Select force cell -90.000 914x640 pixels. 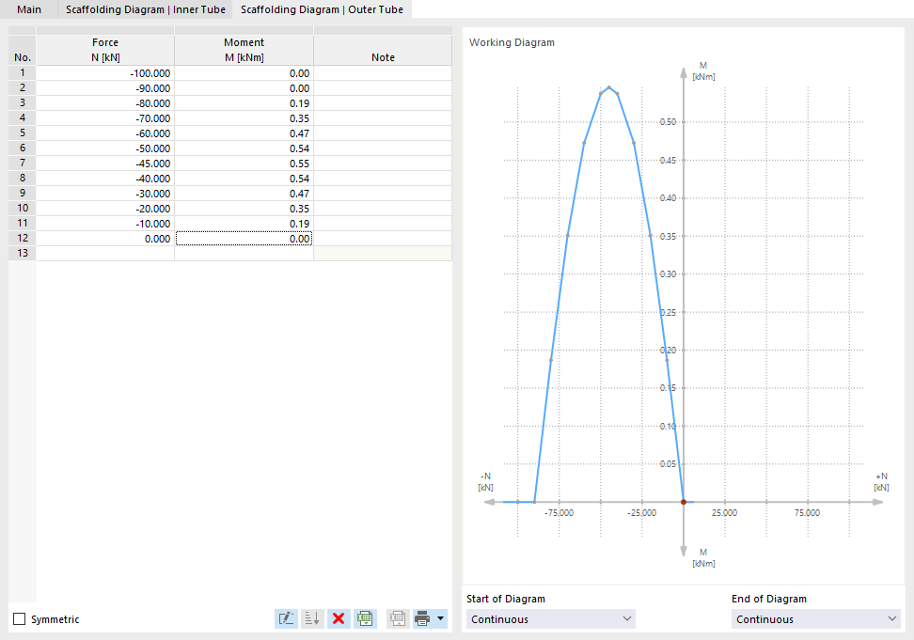(x=105, y=88)
